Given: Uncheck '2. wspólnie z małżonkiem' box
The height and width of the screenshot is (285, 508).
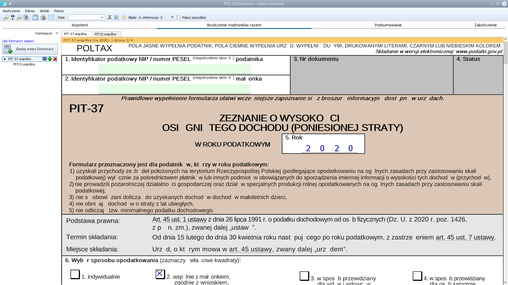Looking at the screenshot, I should click(160, 274).
